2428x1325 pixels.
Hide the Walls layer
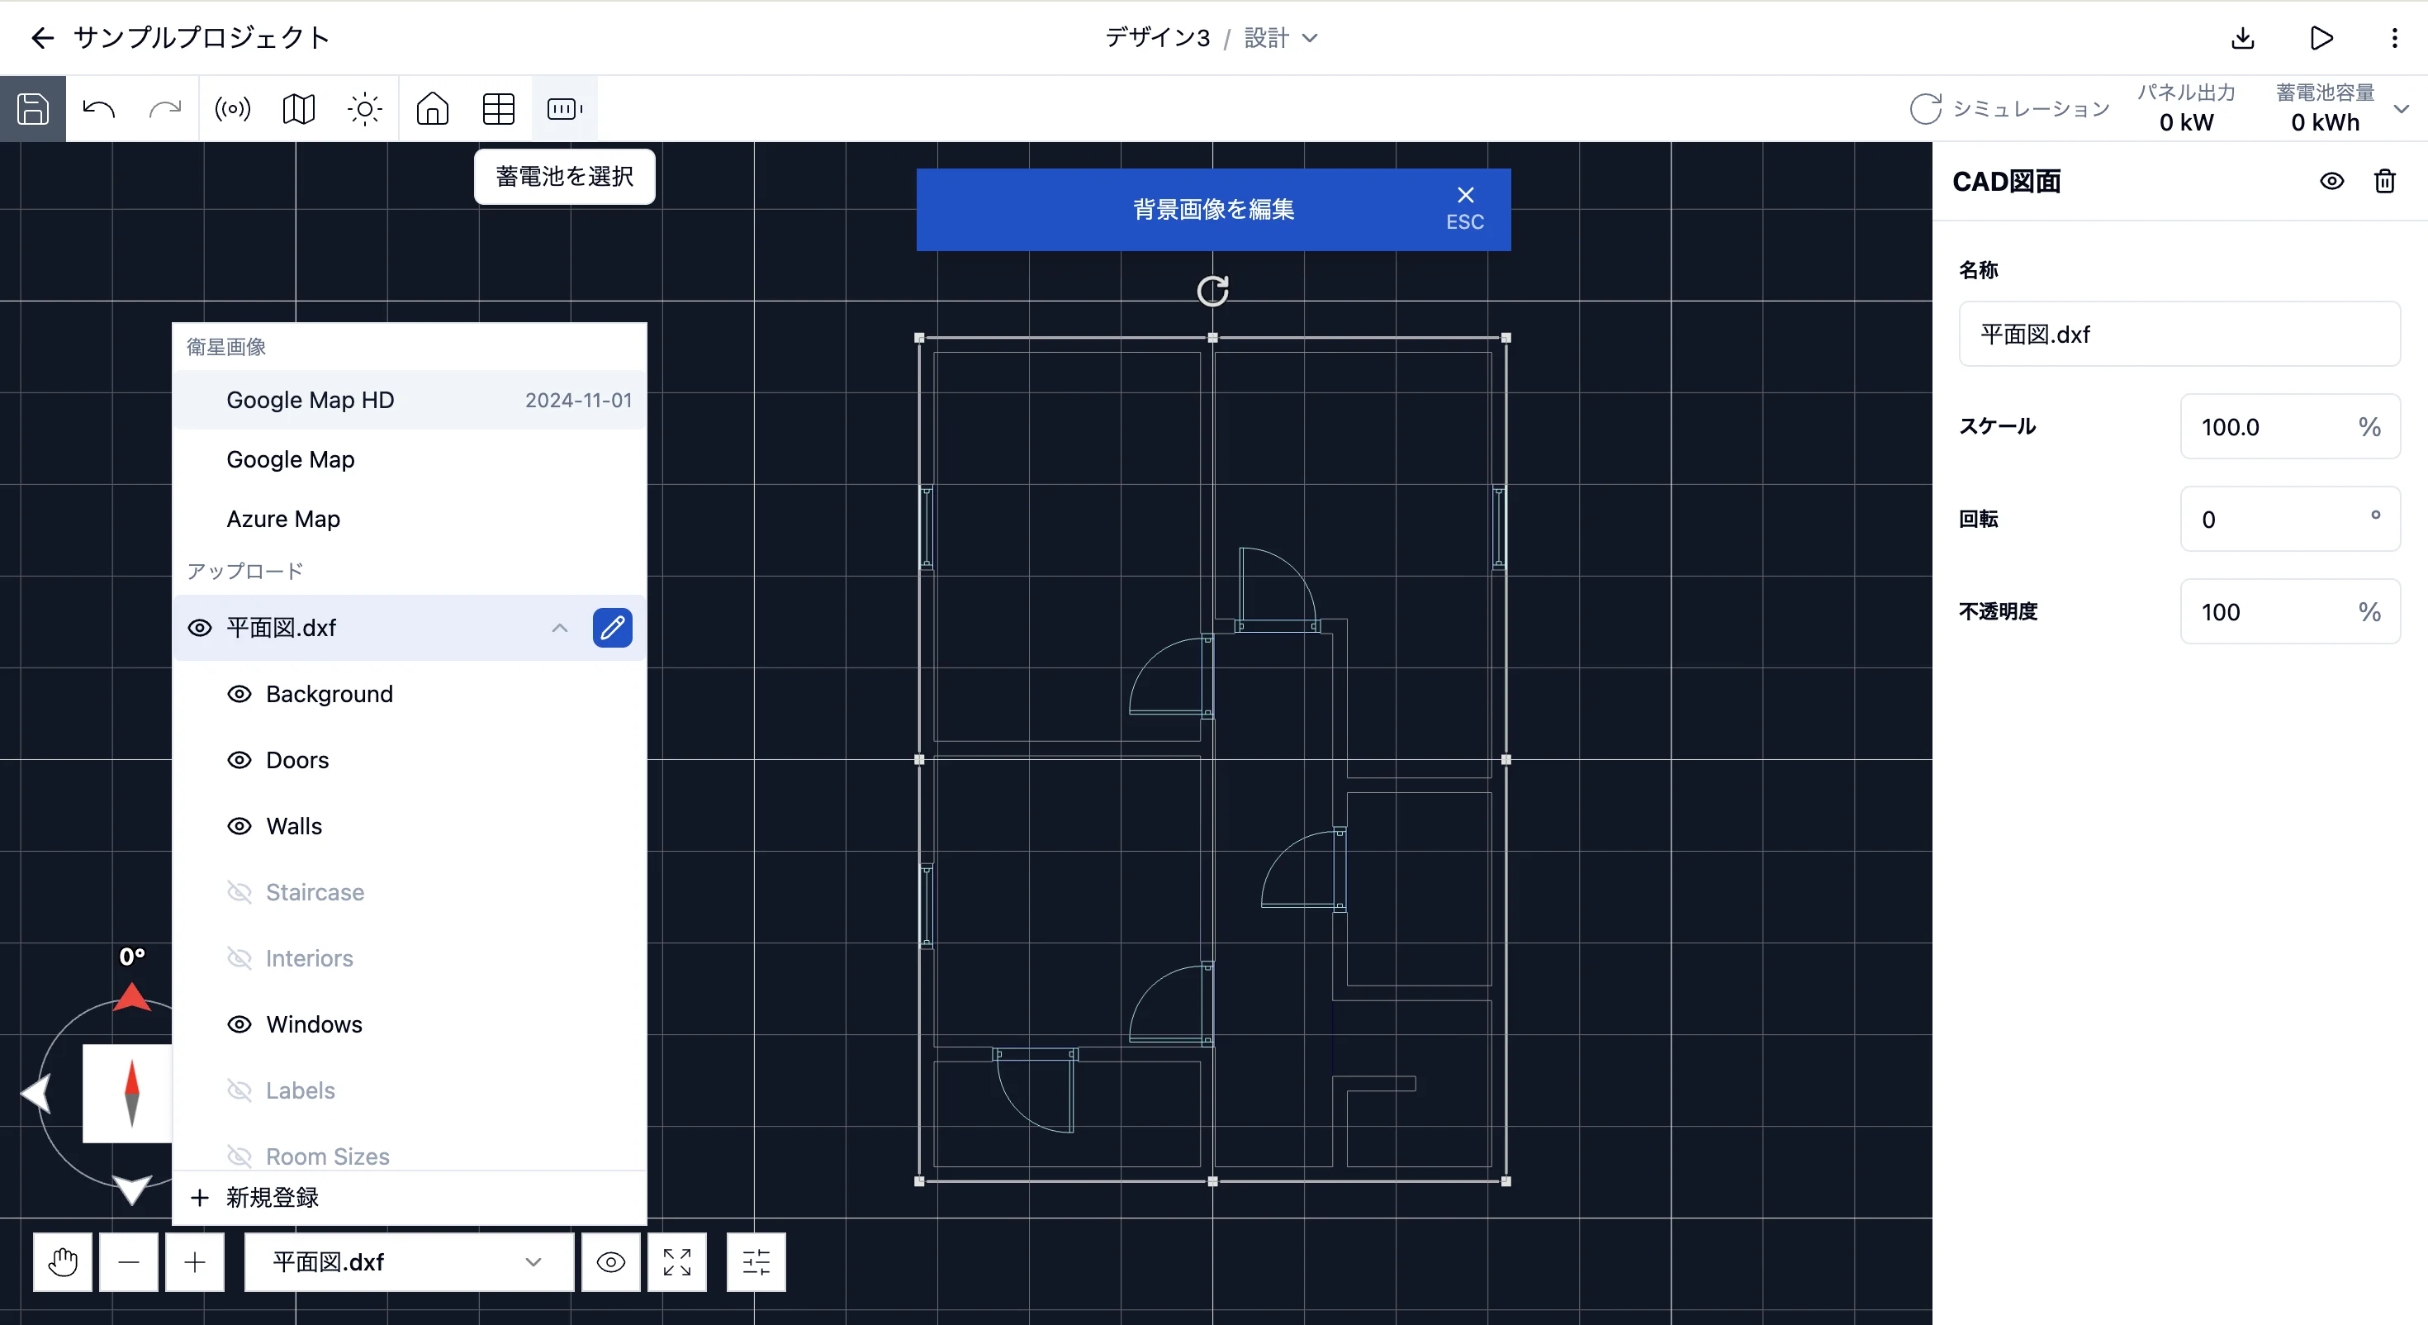(239, 826)
